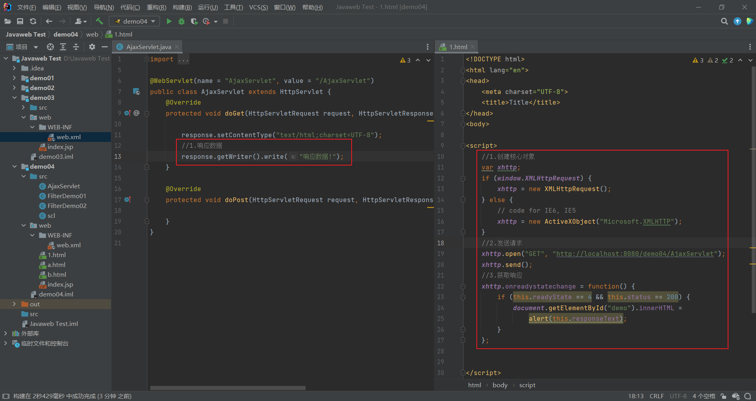Open right editor tab options (three dots)
756x401 pixels.
pos(750,47)
